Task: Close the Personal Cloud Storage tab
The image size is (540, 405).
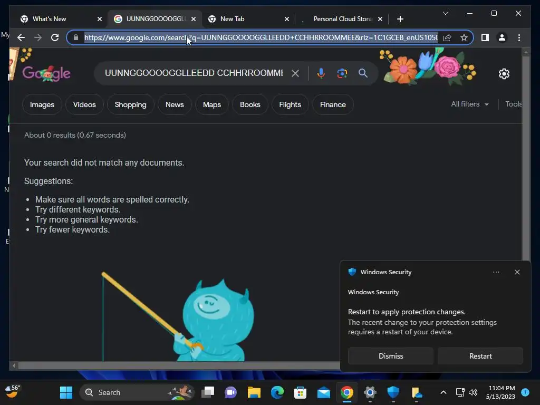Action: click(380, 19)
